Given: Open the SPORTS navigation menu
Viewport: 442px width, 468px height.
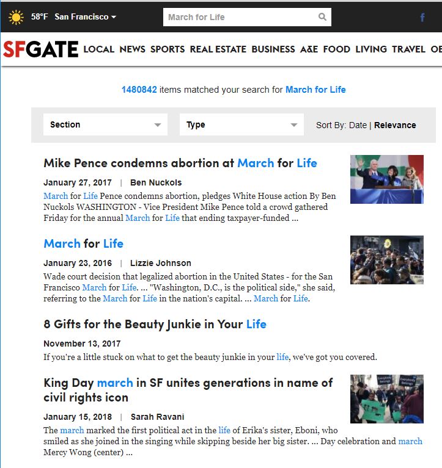Looking at the screenshot, I should click(168, 49).
